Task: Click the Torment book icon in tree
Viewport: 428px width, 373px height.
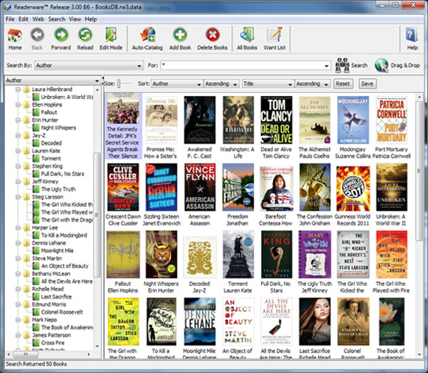Action: 35,158
